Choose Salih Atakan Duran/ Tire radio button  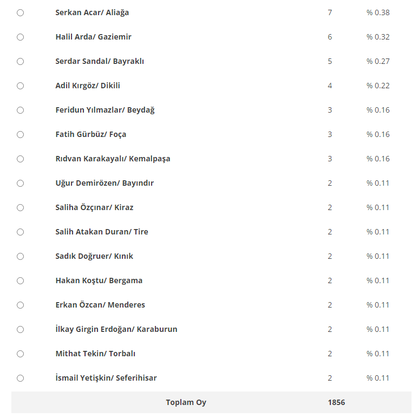tap(21, 232)
